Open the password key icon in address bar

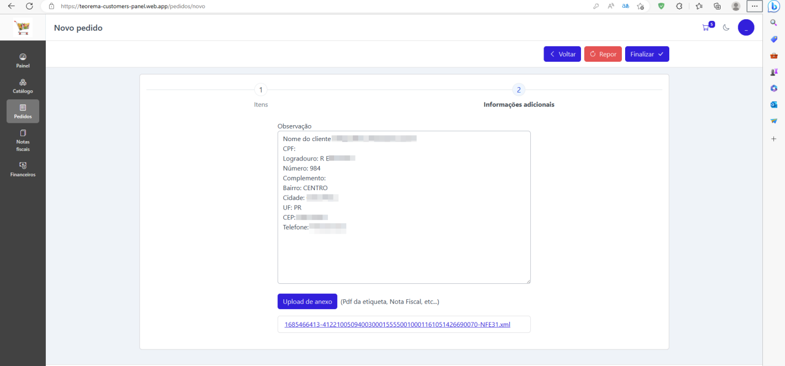(596, 6)
